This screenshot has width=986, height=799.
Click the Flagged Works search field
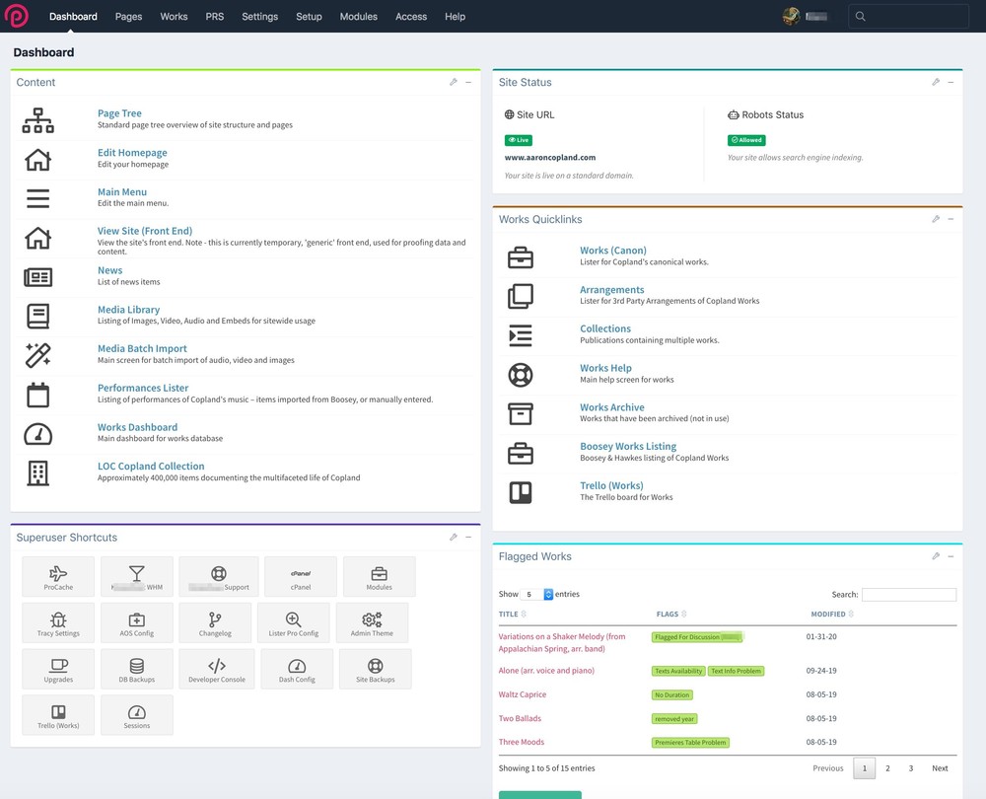click(x=908, y=595)
